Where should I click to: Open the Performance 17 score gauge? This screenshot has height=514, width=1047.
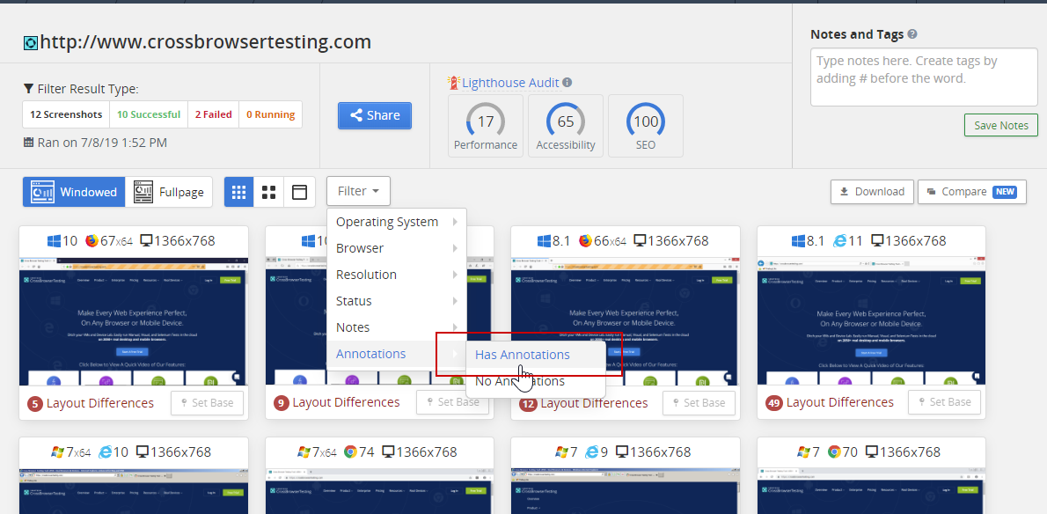[x=486, y=126]
